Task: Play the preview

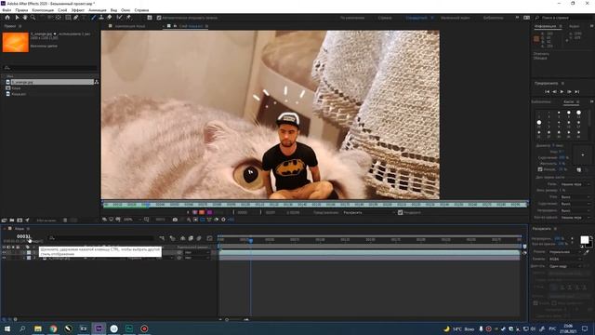Action: click(562, 91)
